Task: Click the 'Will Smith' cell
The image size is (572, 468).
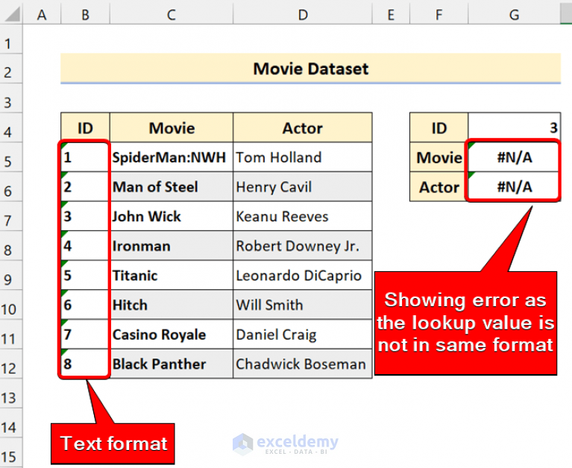Action: click(x=303, y=305)
